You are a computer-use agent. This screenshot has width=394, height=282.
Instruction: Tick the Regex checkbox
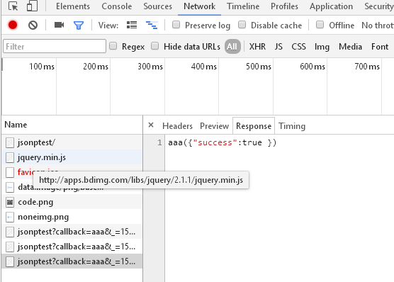[x=113, y=46]
